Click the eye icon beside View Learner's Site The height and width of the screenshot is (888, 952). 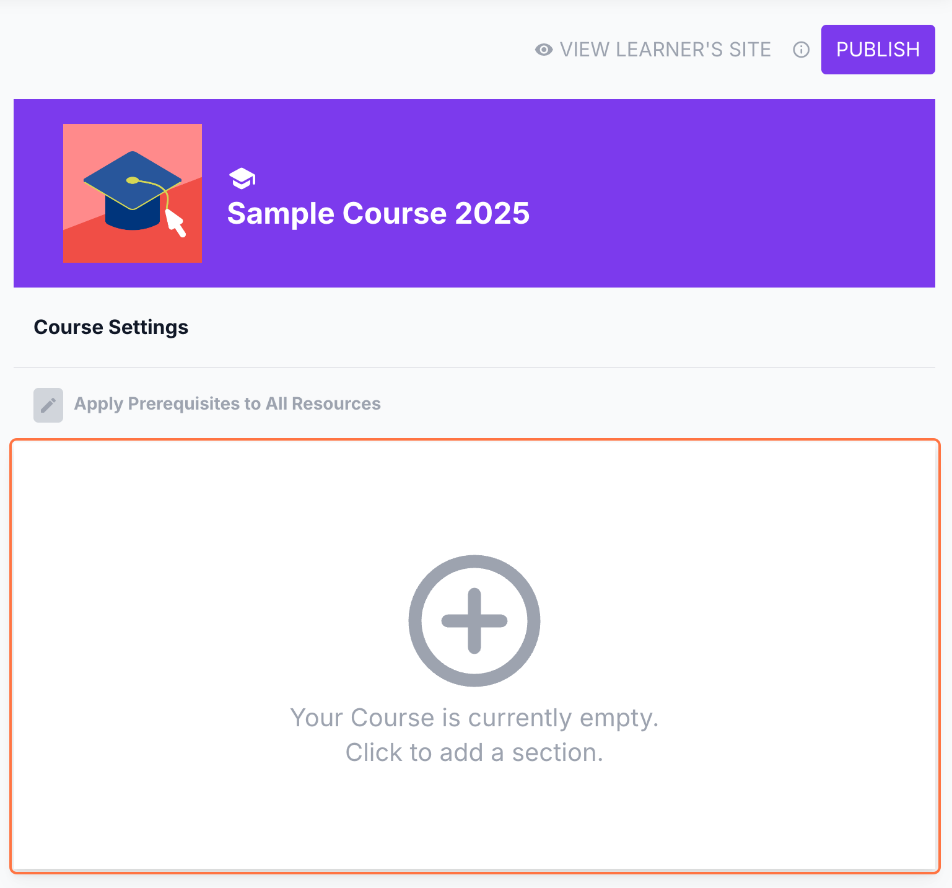pos(544,50)
